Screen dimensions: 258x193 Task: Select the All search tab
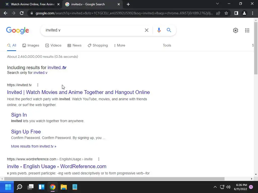click(12, 45)
